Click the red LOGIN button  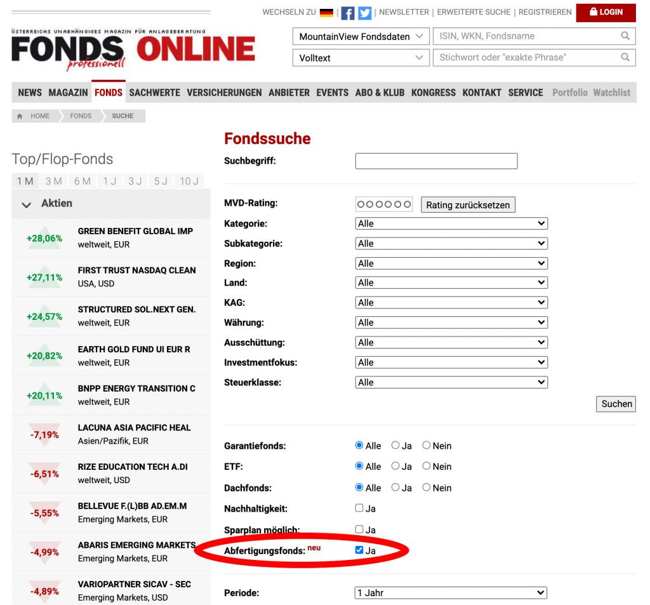(x=606, y=13)
